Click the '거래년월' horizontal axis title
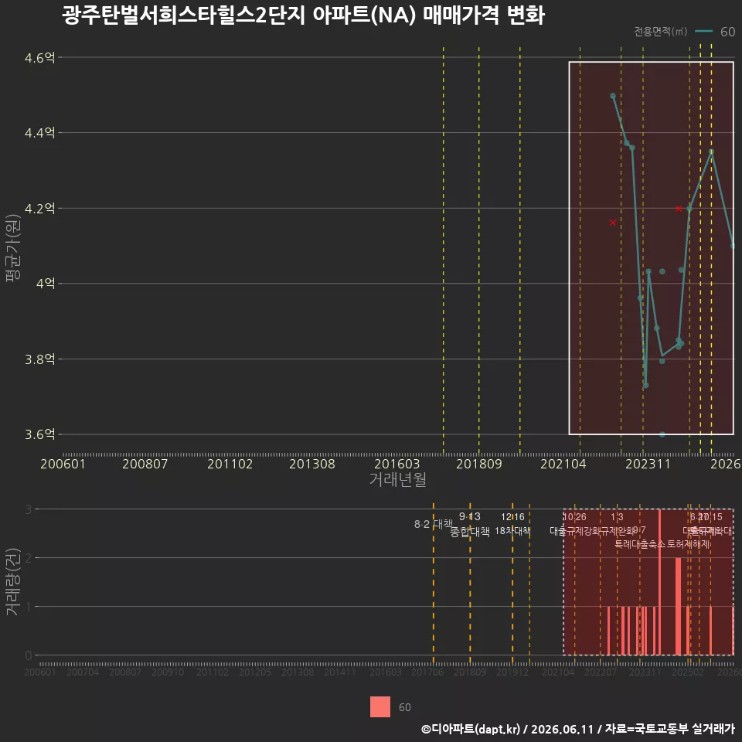742x742 pixels. tap(397, 479)
